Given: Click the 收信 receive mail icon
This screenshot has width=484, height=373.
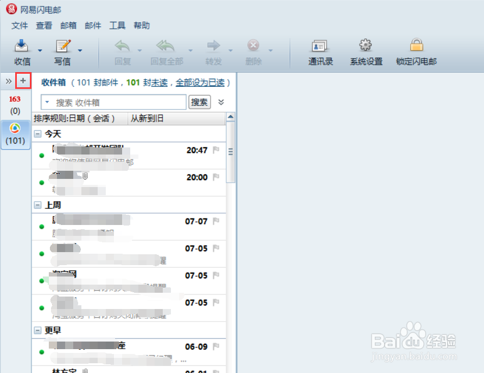Looking at the screenshot, I should 22,46.
